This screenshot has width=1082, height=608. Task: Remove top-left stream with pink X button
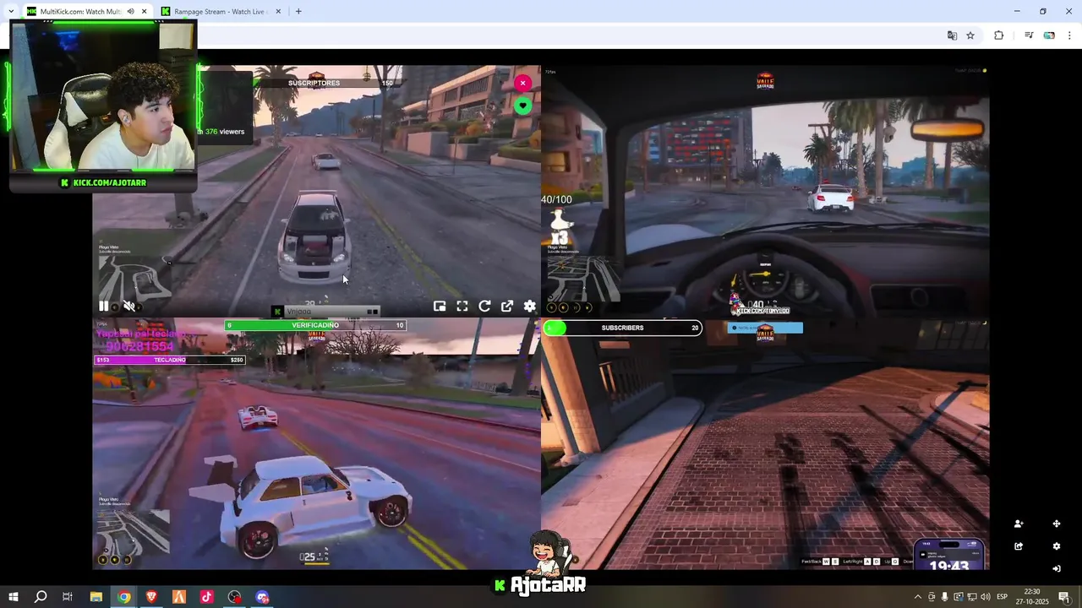(x=523, y=83)
